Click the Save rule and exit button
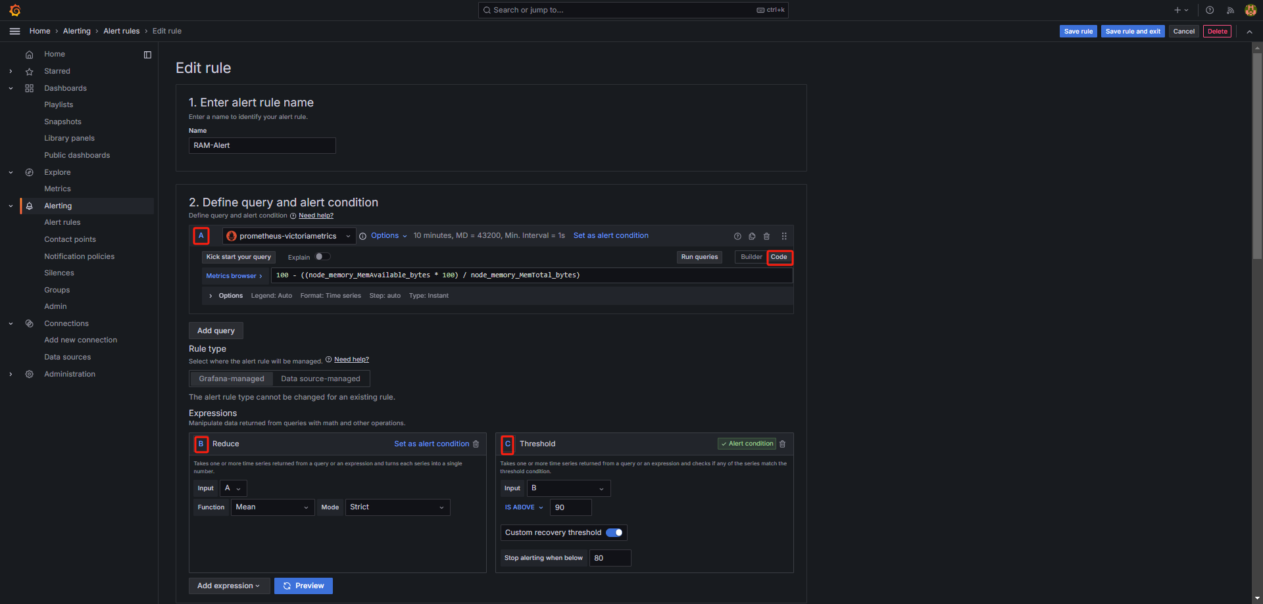The height and width of the screenshot is (604, 1263). (x=1133, y=32)
